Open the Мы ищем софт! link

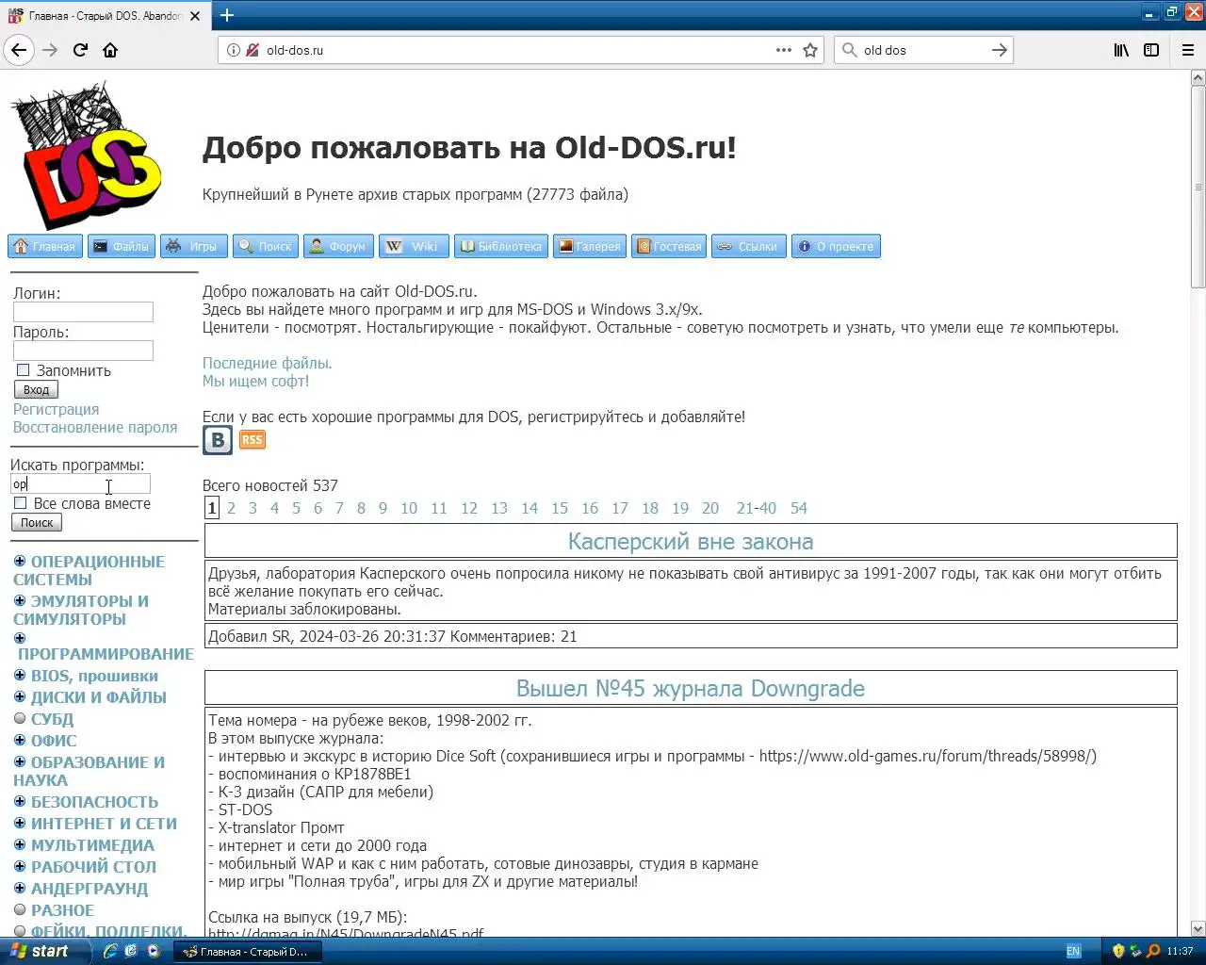[255, 381]
